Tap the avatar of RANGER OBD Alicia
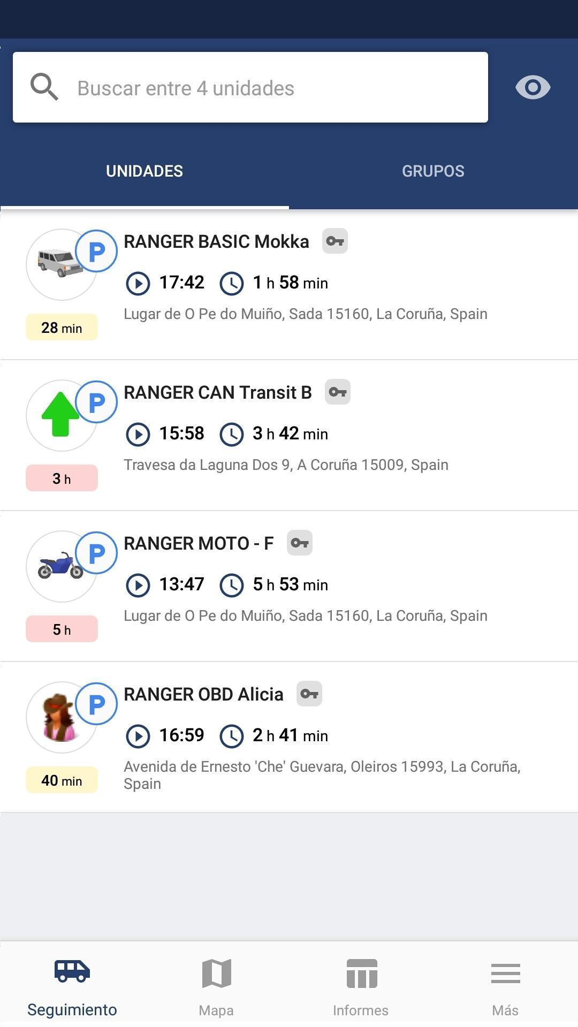578x1027 pixels. pyautogui.click(x=60, y=717)
